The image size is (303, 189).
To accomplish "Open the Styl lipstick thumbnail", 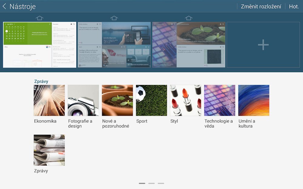I will click(x=185, y=100).
